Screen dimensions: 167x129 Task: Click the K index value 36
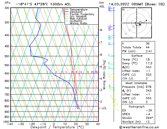pyautogui.click(x=148, y=44)
